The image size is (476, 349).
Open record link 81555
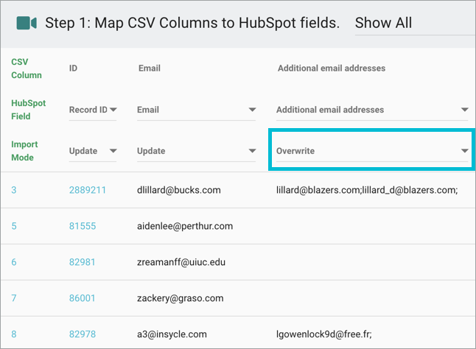pos(83,226)
